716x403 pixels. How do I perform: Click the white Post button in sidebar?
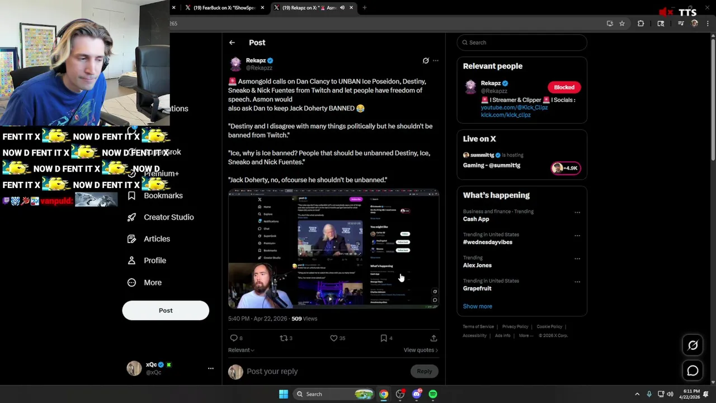[x=166, y=311]
